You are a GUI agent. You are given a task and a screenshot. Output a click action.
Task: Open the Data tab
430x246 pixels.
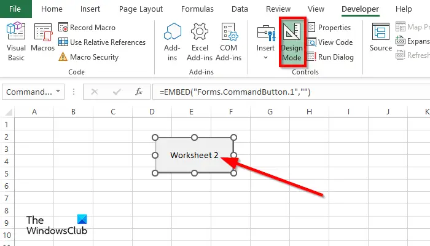(x=240, y=9)
